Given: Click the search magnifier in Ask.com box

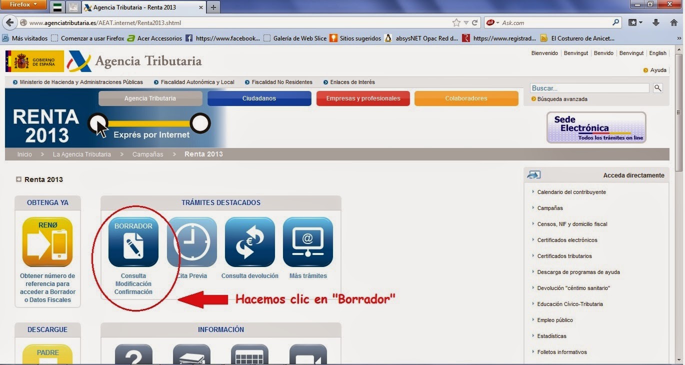Looking at the screenshot, I should 616,22.
